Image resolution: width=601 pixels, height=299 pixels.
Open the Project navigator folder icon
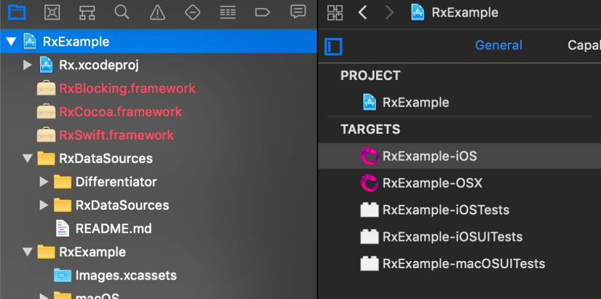click(17, 12)
